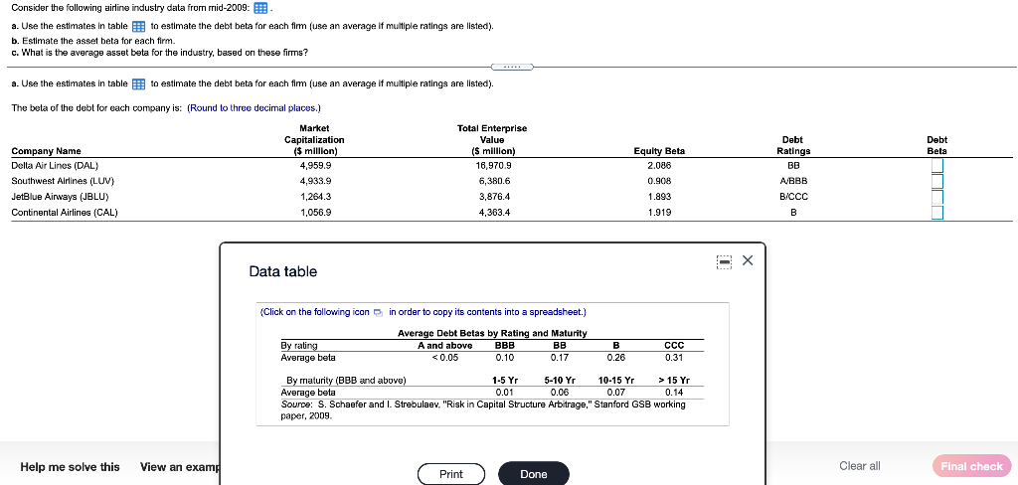Viewport: 1018px width, 485px height.
Task: Open the data table icon after 'mid-2009'
Action: (x=260, y=8)
